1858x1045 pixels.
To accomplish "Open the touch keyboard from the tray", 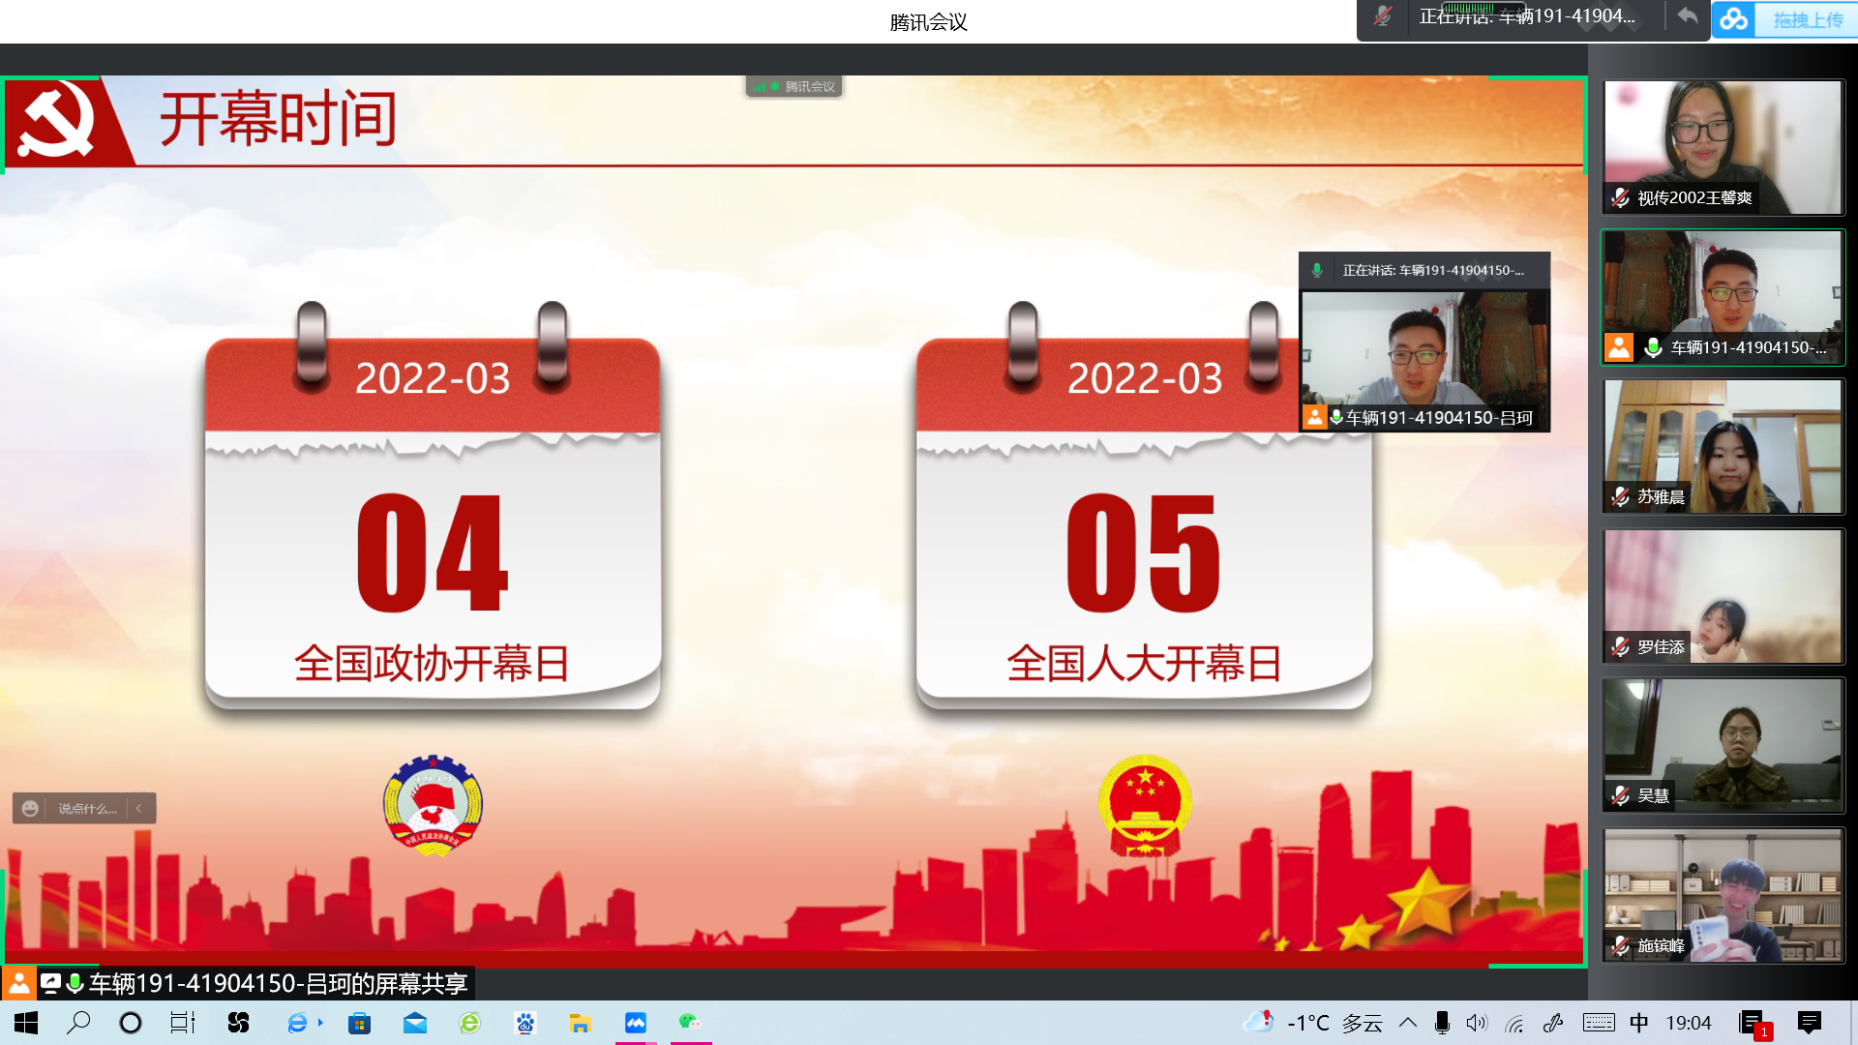I will coord(1599,1023).
